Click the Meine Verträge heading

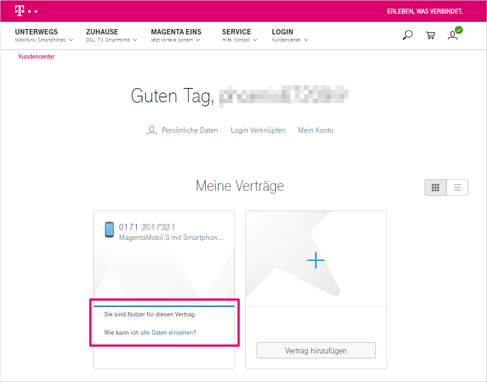(240, 186)
